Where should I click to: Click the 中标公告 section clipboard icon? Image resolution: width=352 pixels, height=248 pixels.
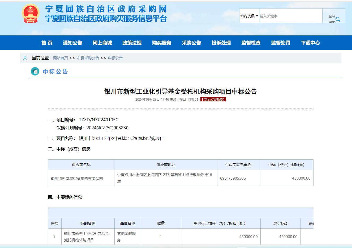click(35, 71)
